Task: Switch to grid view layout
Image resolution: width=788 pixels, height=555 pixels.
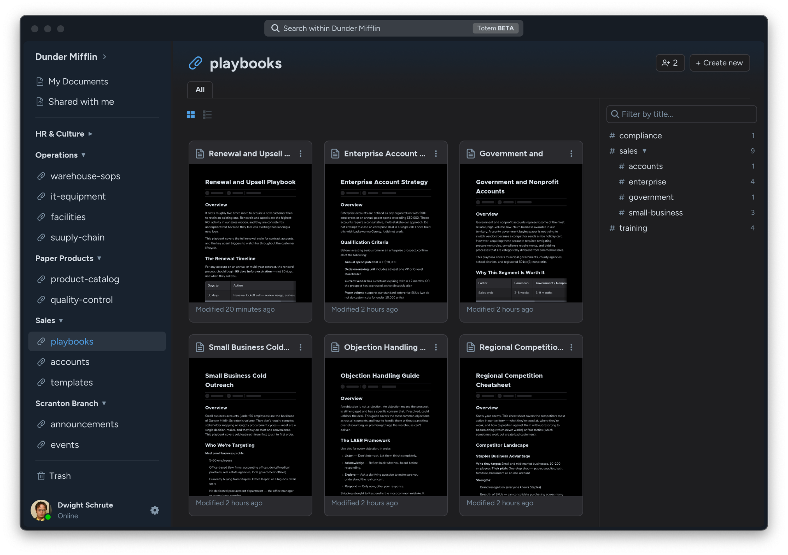Action: [191, 115]
